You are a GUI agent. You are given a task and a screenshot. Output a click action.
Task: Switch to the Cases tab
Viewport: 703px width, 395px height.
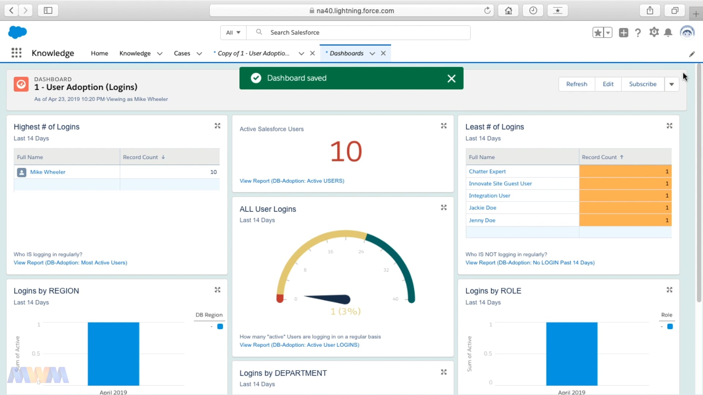(x=182, y=53)
